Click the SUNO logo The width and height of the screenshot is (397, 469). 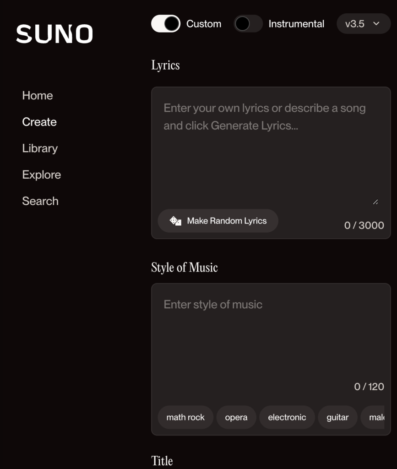coord(54,34)
